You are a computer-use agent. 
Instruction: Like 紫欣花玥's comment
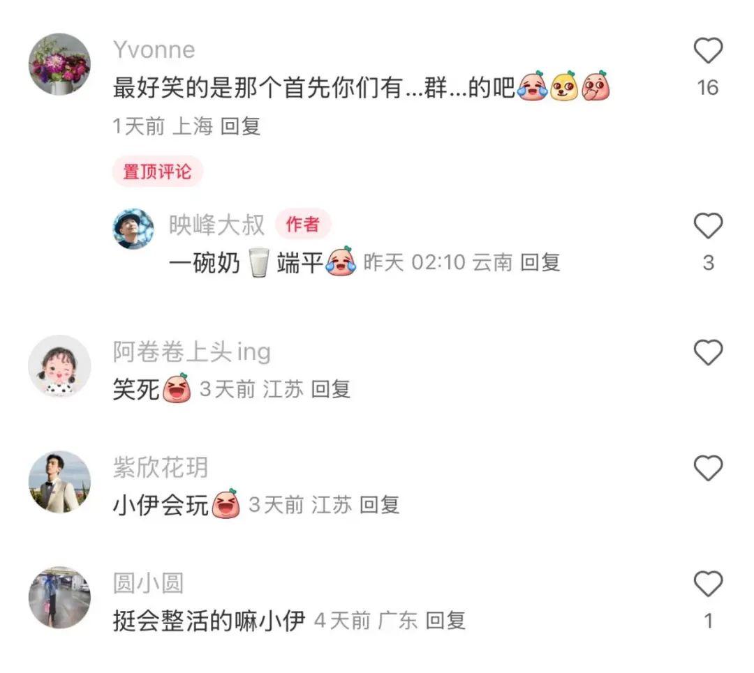tap(708, 468)
